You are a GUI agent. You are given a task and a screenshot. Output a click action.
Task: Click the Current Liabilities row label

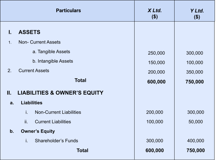click(53, 121)
